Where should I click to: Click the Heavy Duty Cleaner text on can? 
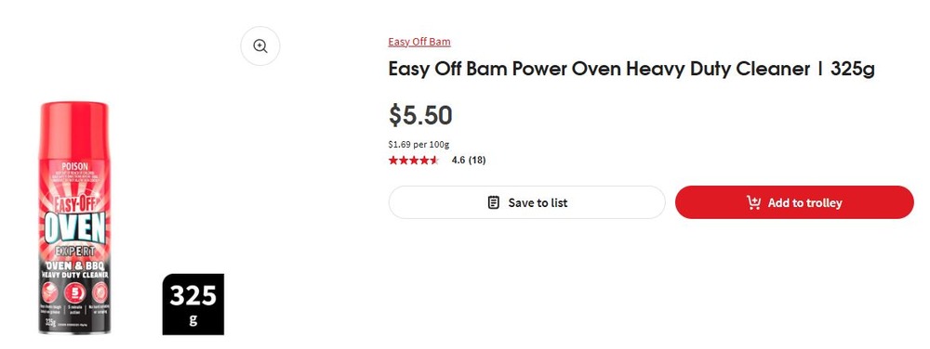74,275
